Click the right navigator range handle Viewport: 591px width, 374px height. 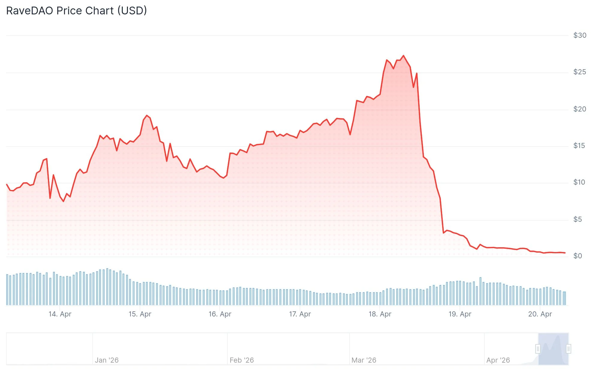[569, 349]
